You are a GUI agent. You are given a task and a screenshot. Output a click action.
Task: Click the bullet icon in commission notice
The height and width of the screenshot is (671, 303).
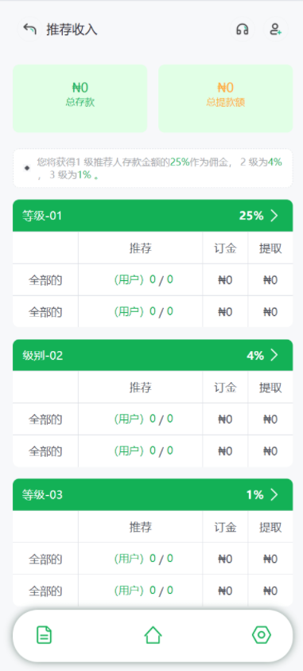27,168
